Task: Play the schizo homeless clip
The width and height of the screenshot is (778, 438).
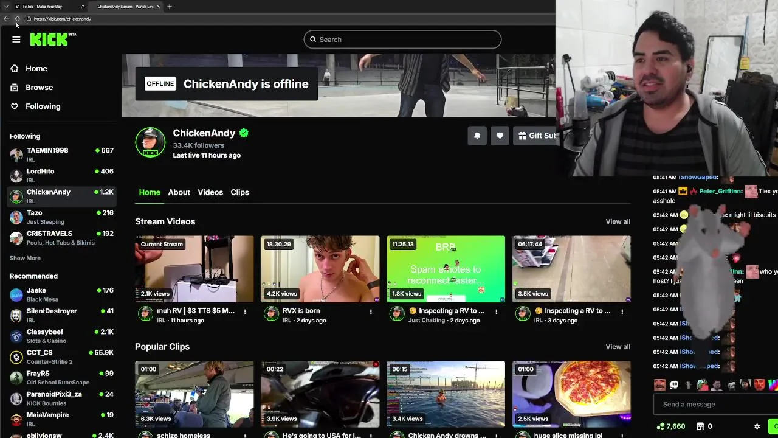Action: (x=194, y=394)
